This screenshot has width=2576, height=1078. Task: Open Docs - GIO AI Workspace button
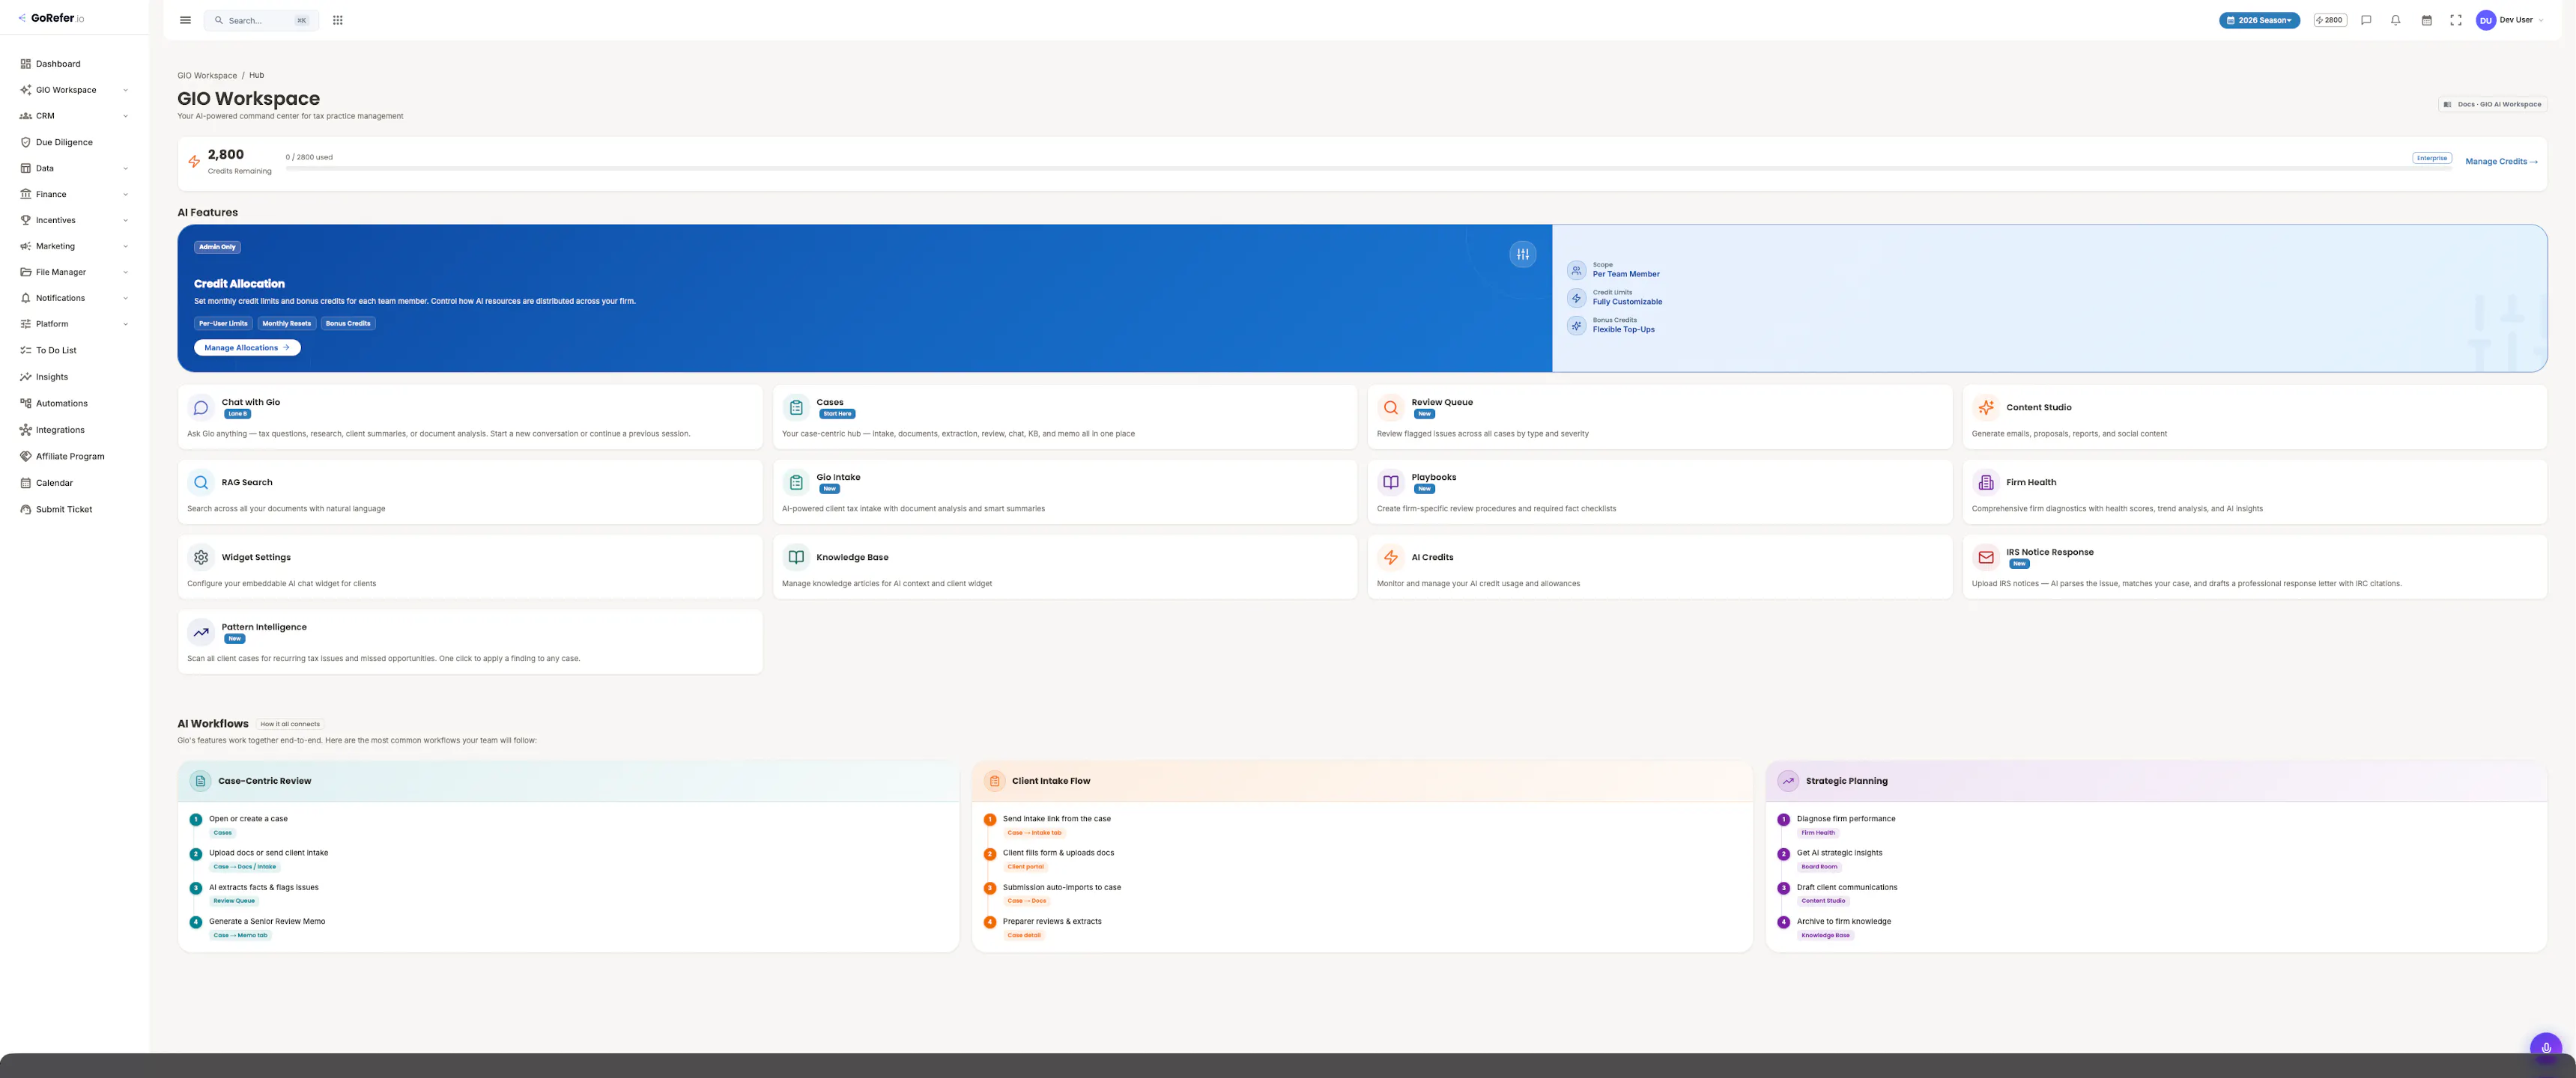tap(2492, 104)
